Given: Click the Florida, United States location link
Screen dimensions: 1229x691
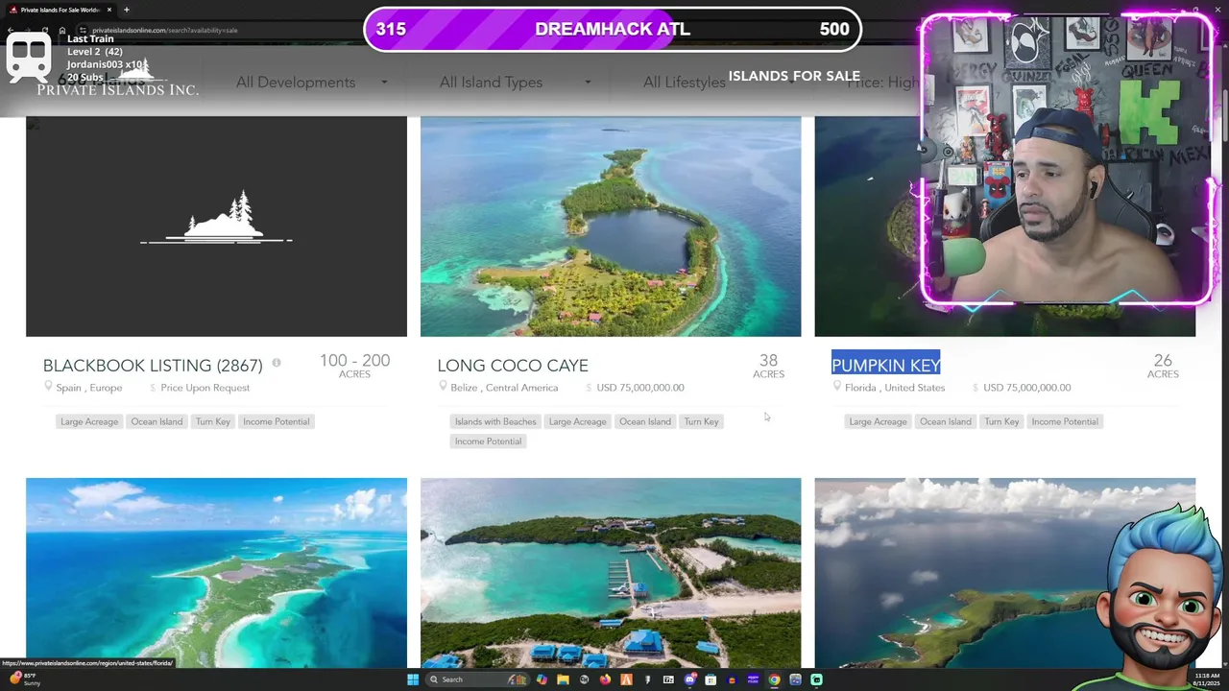Looking at the screenshot, I should click(x=895, y=388).
